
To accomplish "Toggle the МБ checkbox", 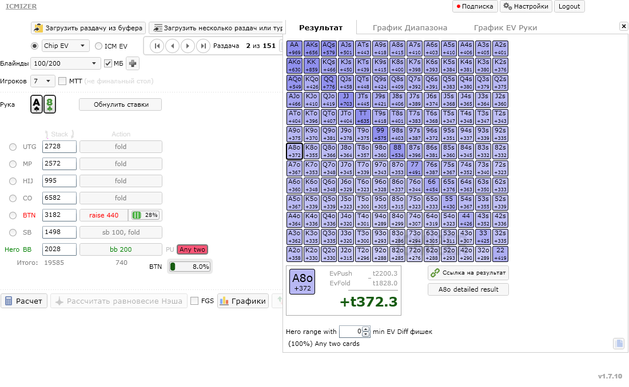I will pos(108,63).
